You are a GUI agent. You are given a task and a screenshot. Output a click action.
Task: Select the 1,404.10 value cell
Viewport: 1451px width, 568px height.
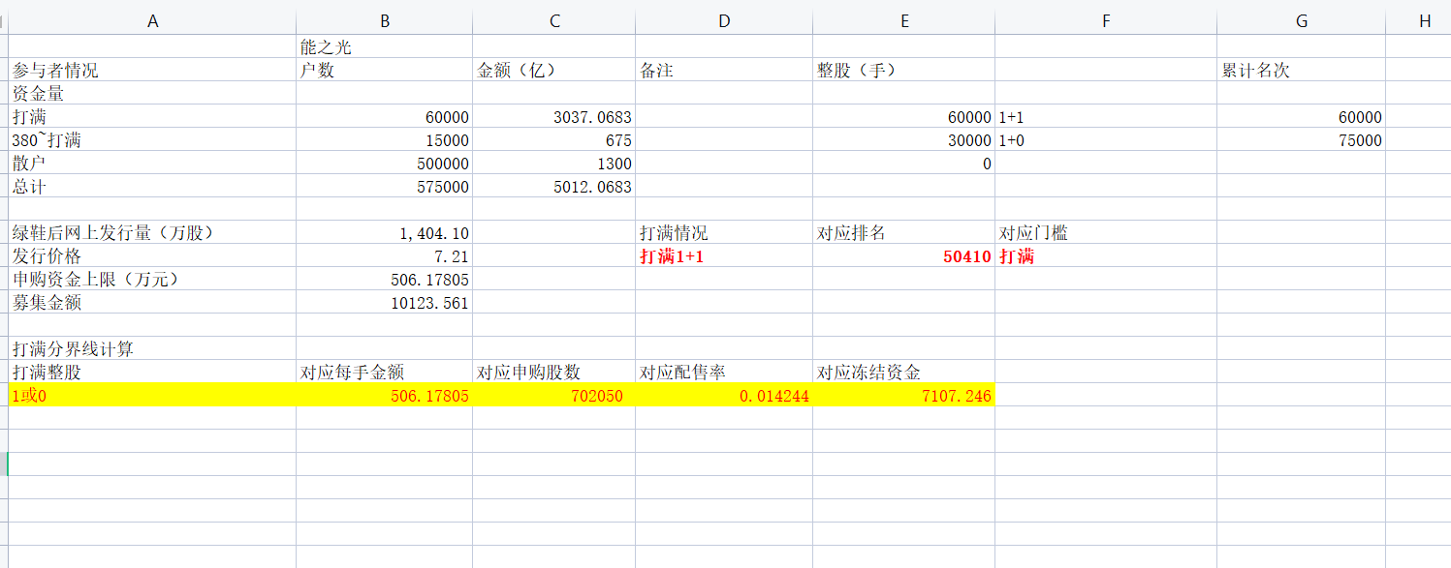tap(385, 232)
